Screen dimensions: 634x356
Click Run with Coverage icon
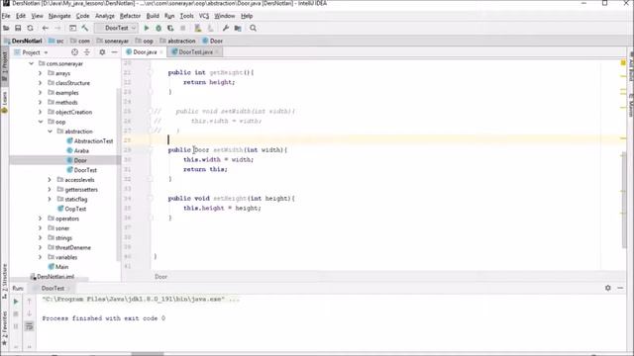click(x=170, y=29)
